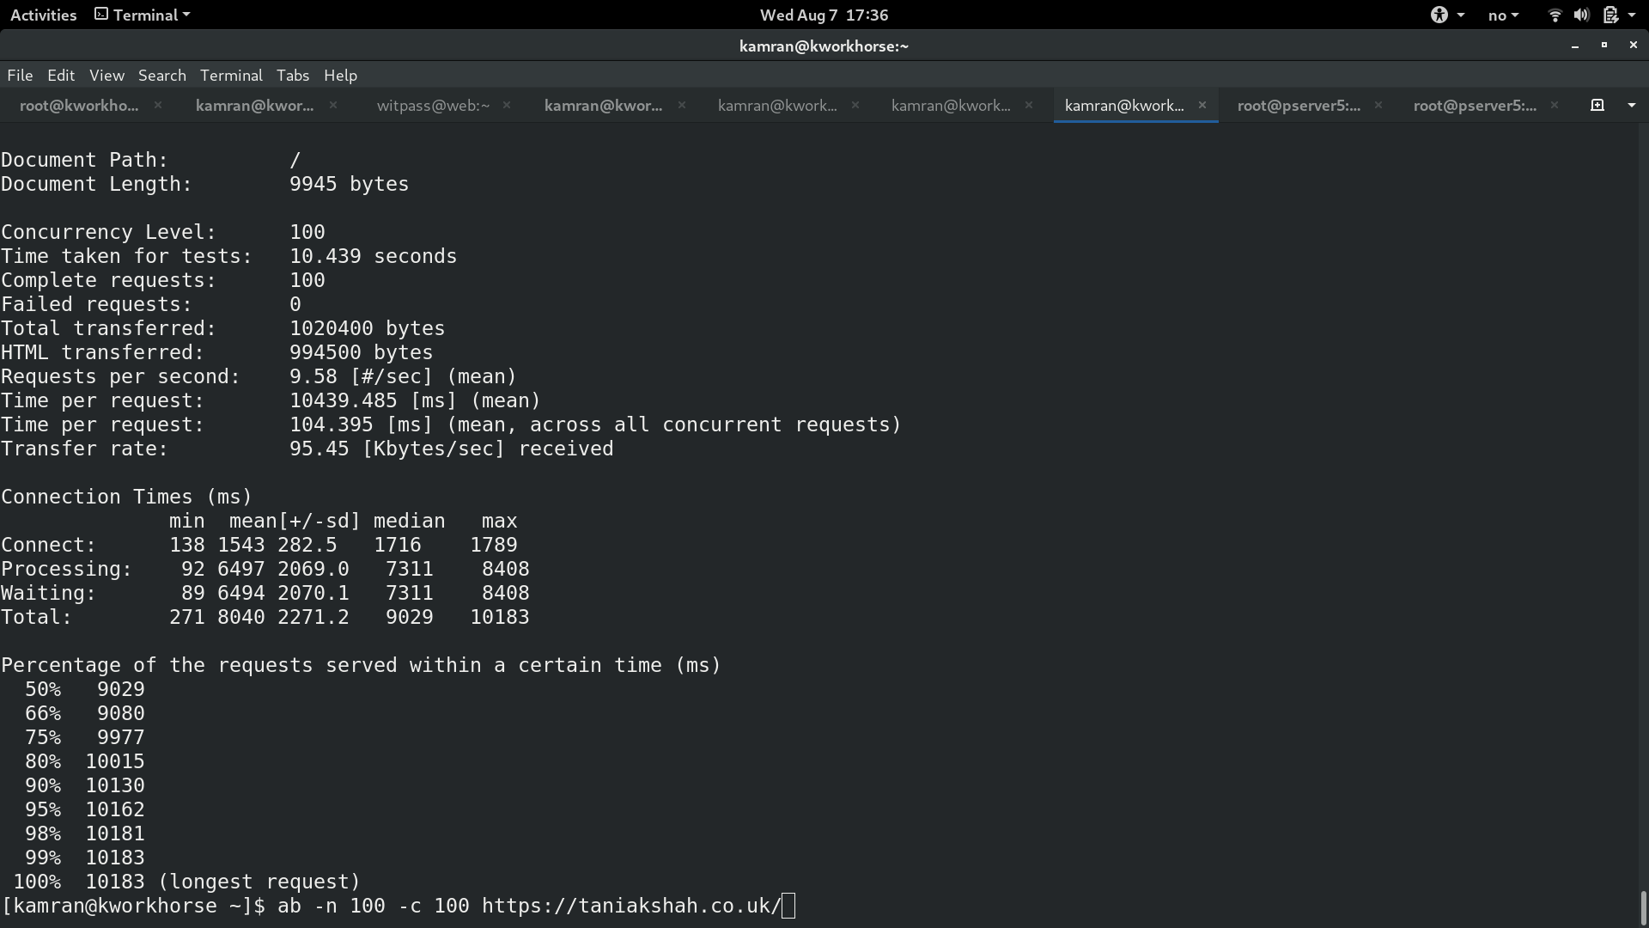Open the keyboard layout 'no' dropdown
Screen dimensions: 1649x928
1503,15
